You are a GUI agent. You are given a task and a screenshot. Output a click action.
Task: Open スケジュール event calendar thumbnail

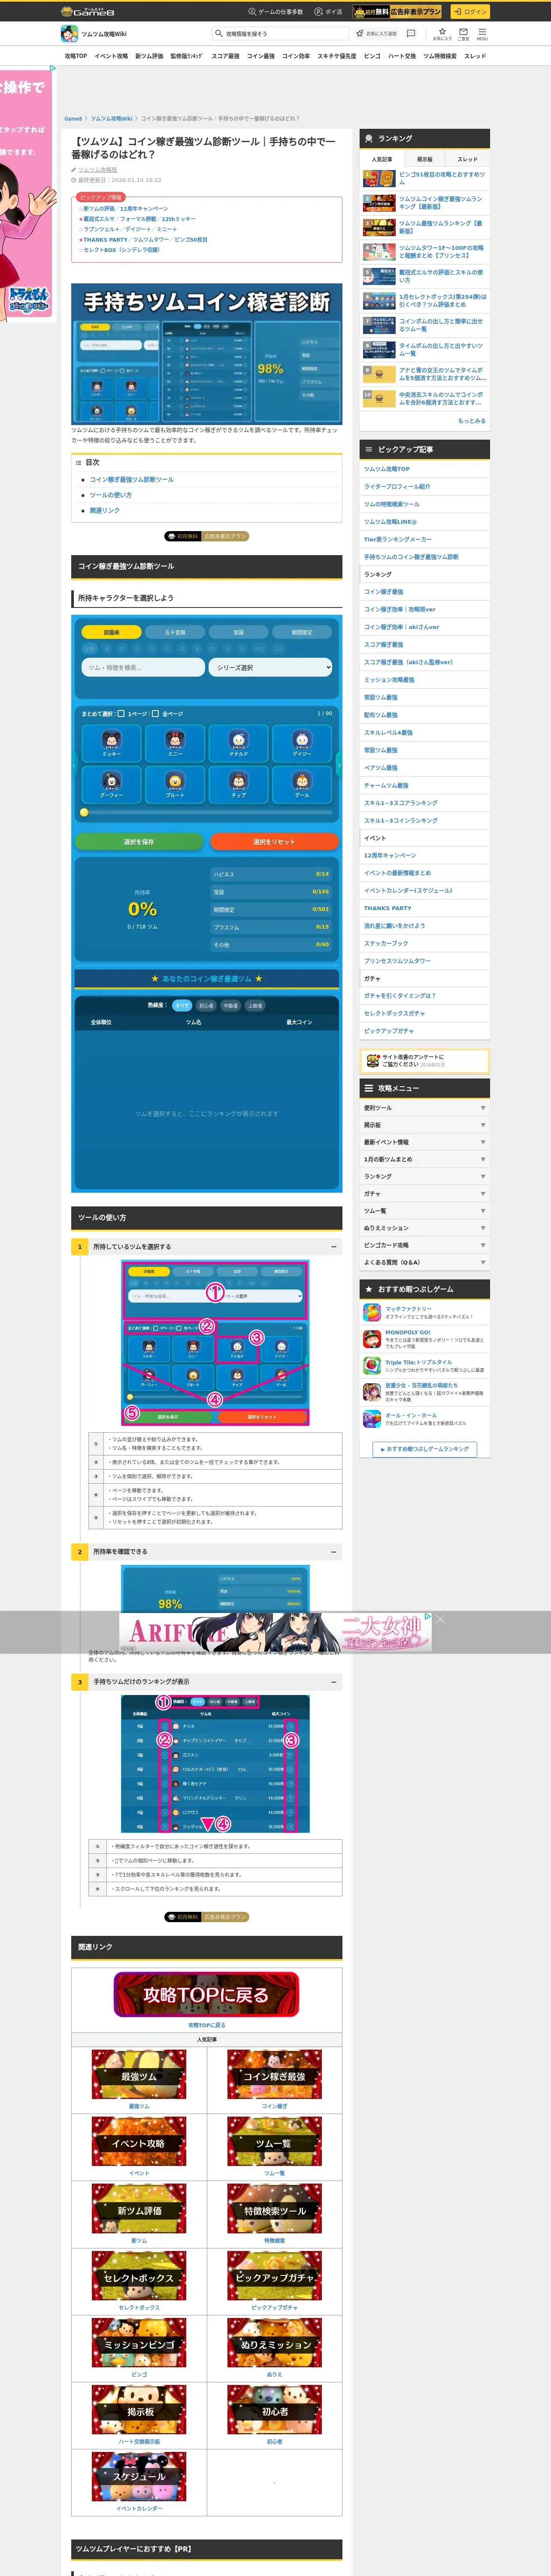[x=139, y=2477]
